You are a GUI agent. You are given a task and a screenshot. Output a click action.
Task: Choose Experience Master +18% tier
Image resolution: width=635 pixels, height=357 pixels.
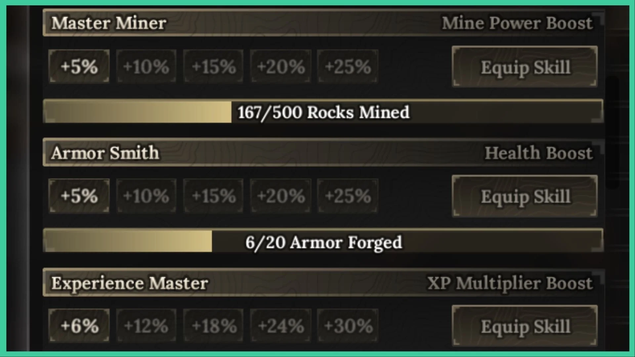[x=213, y=326]
